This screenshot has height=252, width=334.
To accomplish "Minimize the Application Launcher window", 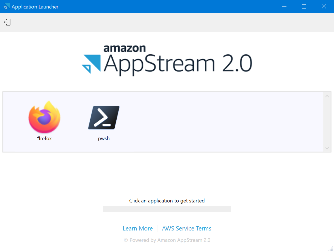I will point(284,6).
